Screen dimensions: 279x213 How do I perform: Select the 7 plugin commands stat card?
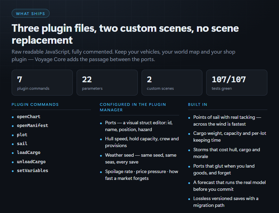[x=42, y=83]
